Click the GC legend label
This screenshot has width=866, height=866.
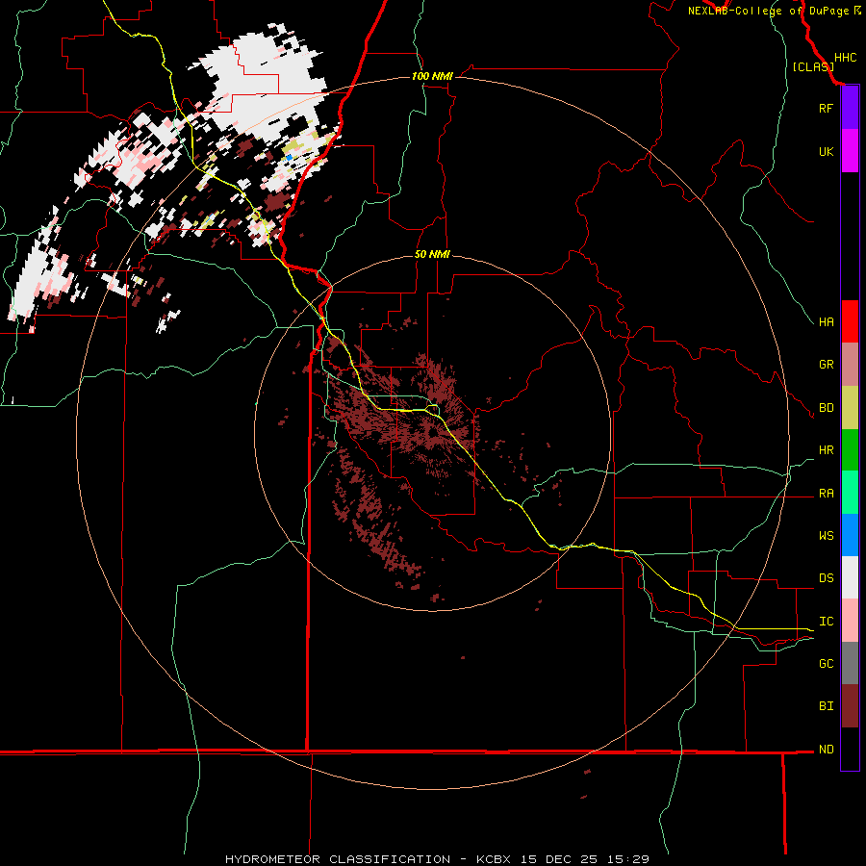826,663
